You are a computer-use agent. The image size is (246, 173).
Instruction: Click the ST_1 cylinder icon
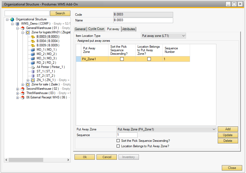coord(33,72)
